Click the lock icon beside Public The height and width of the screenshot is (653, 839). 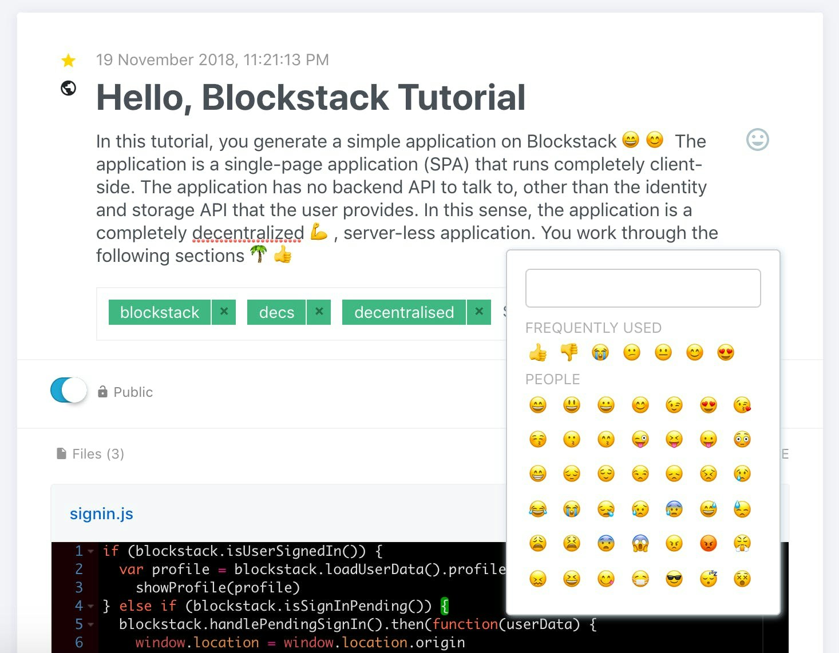click(102, 392)
